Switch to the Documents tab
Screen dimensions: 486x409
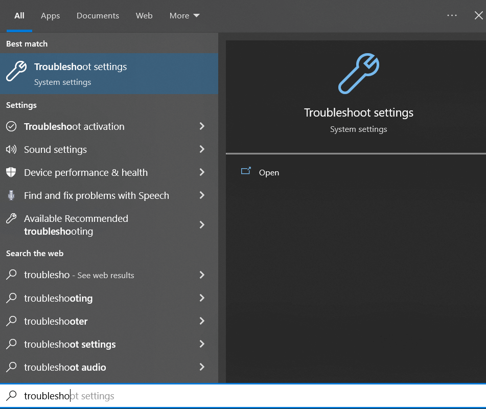tap(98, 16)
